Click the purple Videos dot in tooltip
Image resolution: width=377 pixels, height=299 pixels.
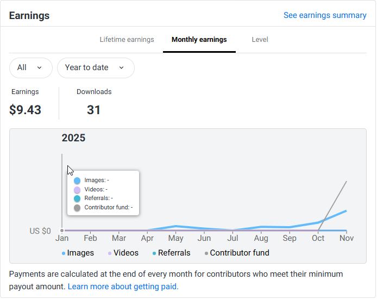coord(77,190)
